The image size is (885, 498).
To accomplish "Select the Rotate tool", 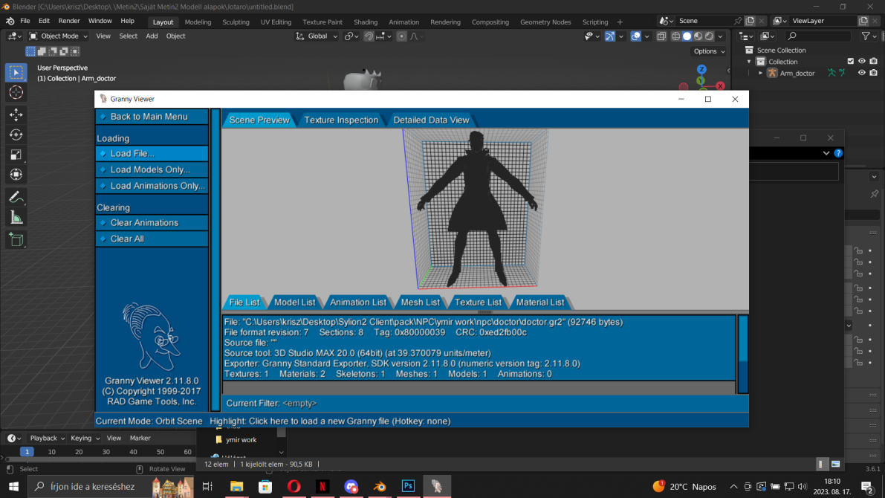I will click(x=16, y=135).
